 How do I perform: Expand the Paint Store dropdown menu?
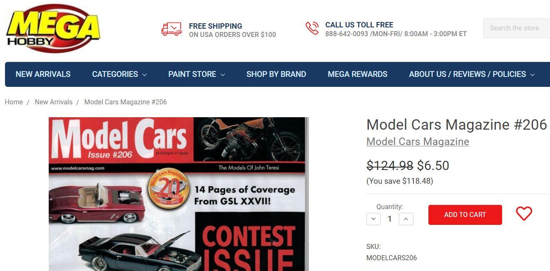pyautogui.click(x=197, y=74)
